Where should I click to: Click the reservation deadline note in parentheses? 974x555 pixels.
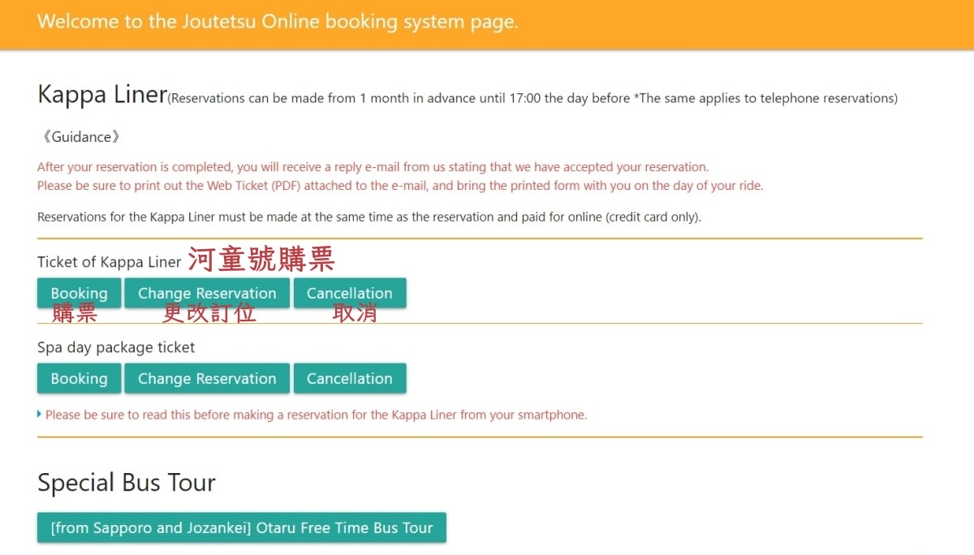[x=532, y=98]
